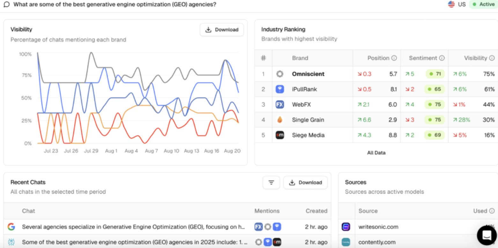Select the WebFX brand name
Screen dimensions: 498x248
(x=301, y=104)
